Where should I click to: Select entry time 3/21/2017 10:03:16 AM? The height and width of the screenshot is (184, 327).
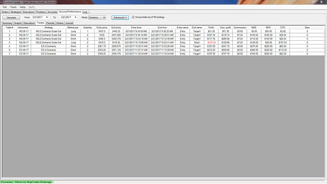pos(136,39)
